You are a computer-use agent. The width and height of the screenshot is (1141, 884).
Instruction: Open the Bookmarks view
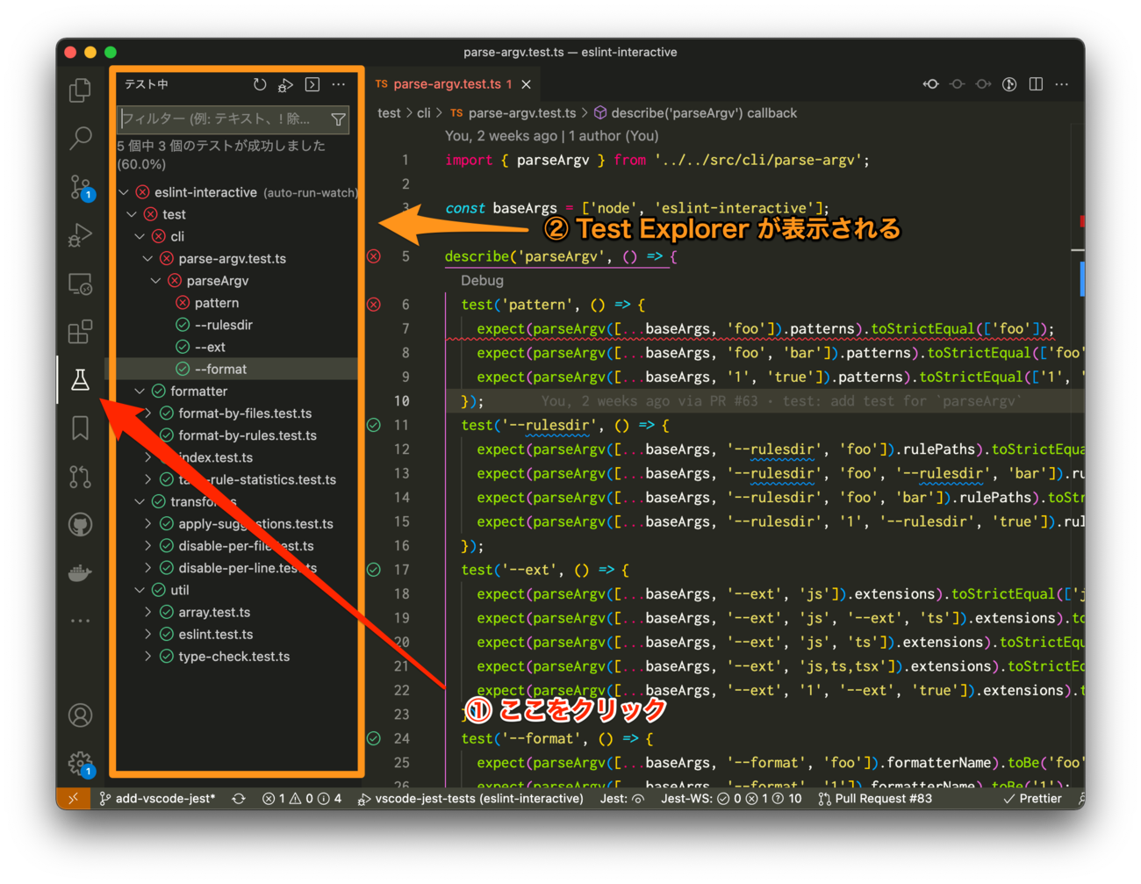click(x=80, y=428)
